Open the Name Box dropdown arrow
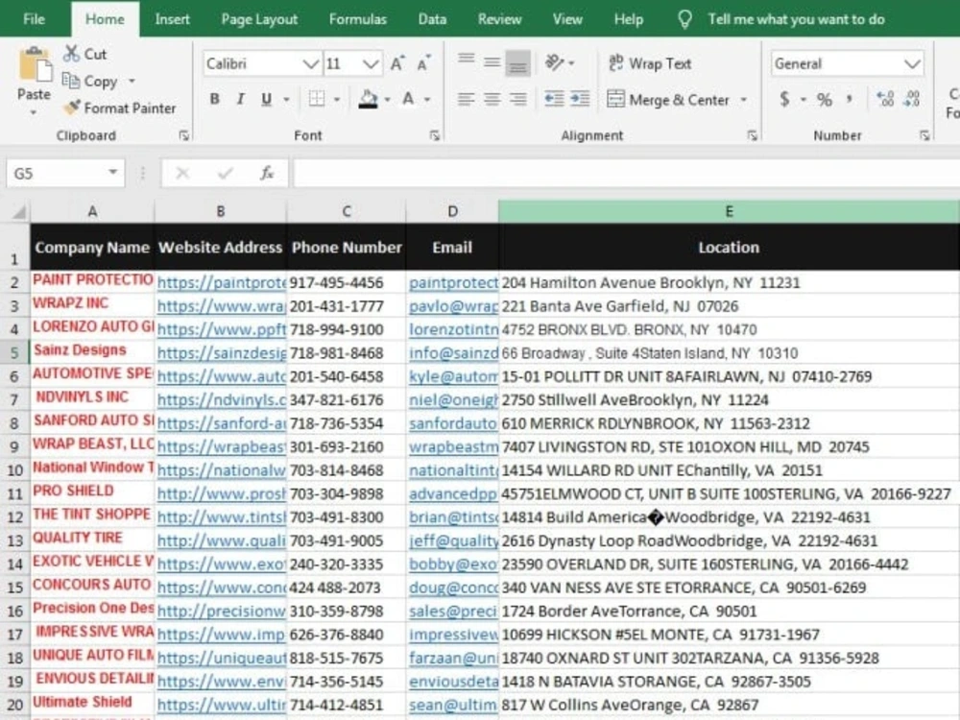Screen dimensions: 960x720 pos(112,173)
